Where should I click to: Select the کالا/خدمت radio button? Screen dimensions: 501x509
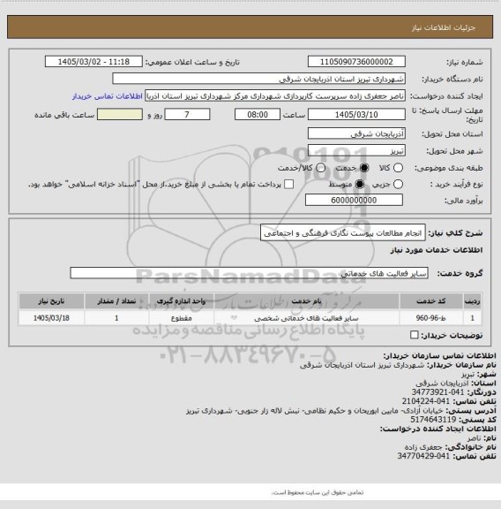point(320,168)
